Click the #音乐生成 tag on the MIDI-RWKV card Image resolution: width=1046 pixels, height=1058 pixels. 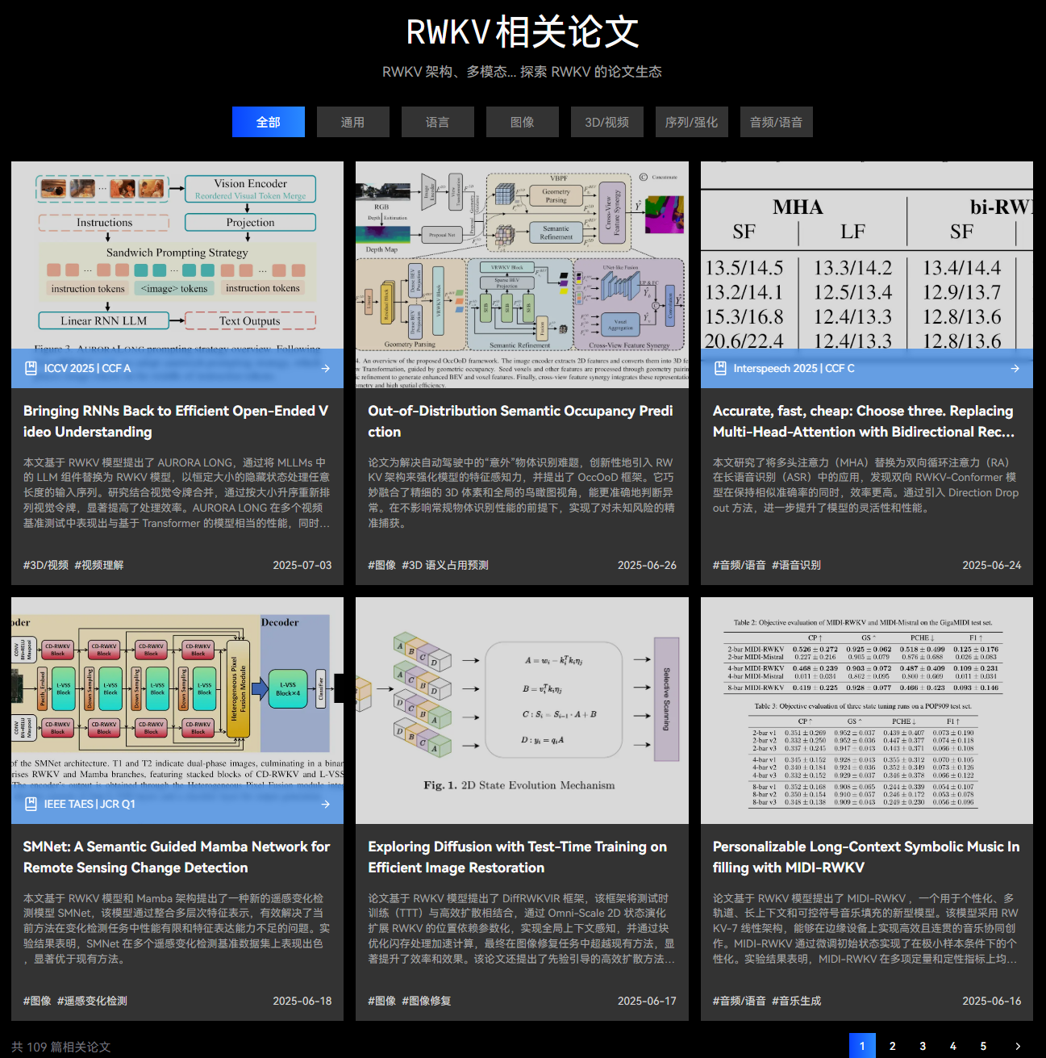(x=797, y=1001)
